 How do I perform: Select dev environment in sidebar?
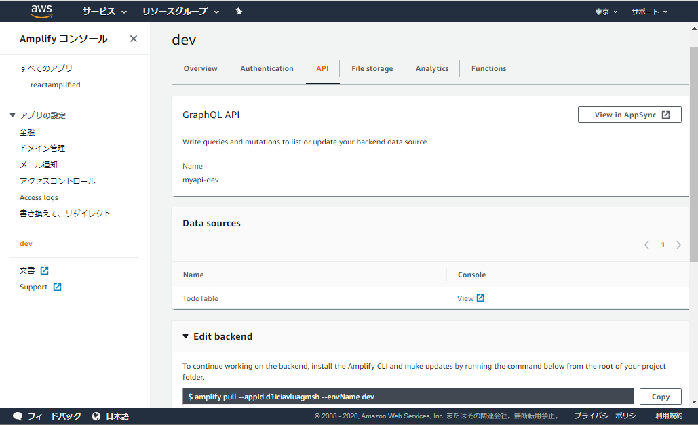point(26,243)
